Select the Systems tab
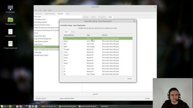193x108 pixels. pyautogui.click(x=60, y=14)
